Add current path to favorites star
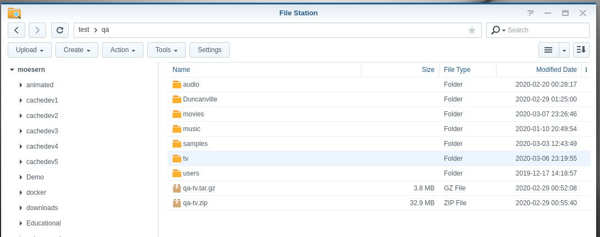The image size is (600, 237). [472, 30]
